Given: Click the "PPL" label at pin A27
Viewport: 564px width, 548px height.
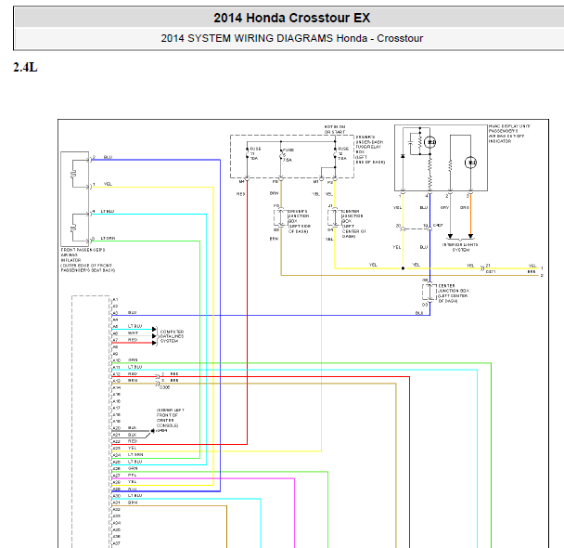Looking at the screenshot, I should click(x=133, y=476).
